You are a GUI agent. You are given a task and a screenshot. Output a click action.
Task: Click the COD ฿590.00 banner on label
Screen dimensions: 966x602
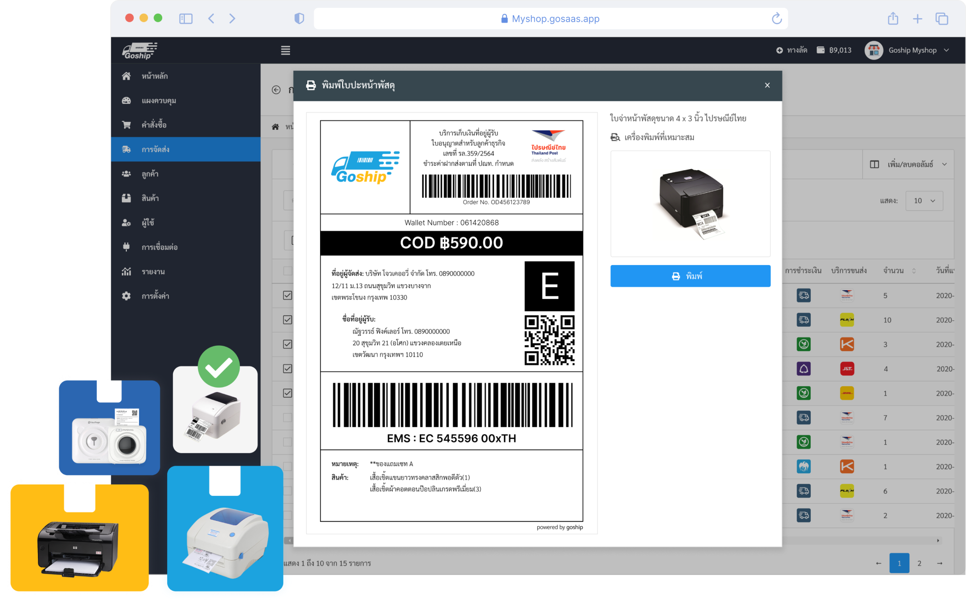click(x=451, y=242)
